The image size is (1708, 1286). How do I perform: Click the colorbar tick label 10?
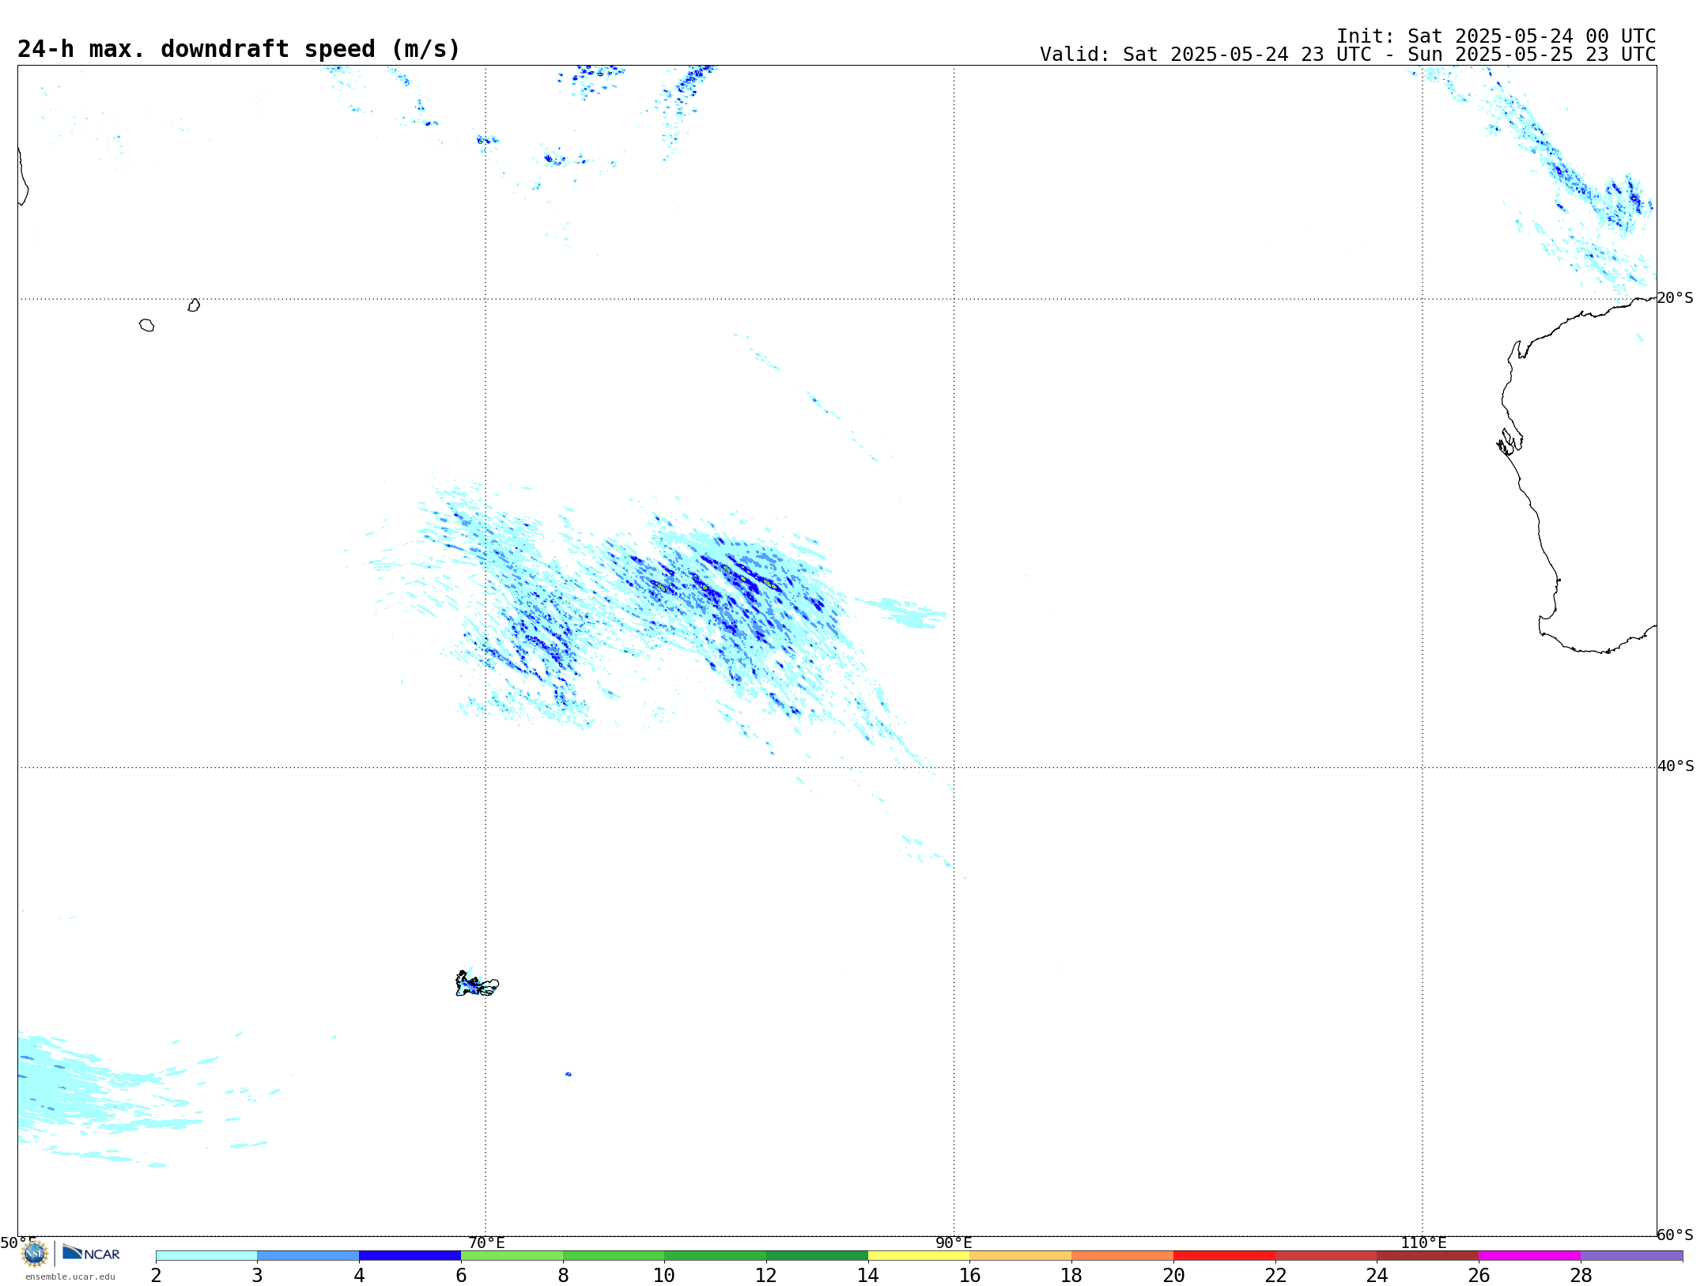(x=664, y=1275)
